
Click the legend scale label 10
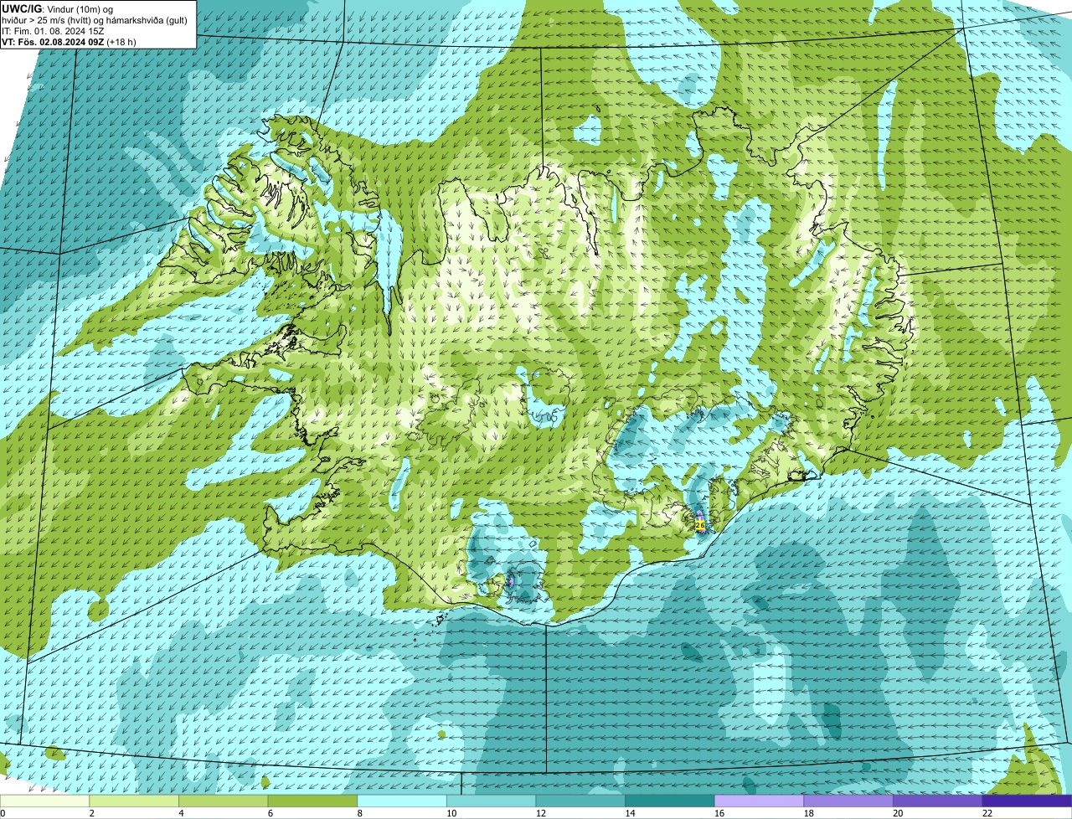pos(451,813)
